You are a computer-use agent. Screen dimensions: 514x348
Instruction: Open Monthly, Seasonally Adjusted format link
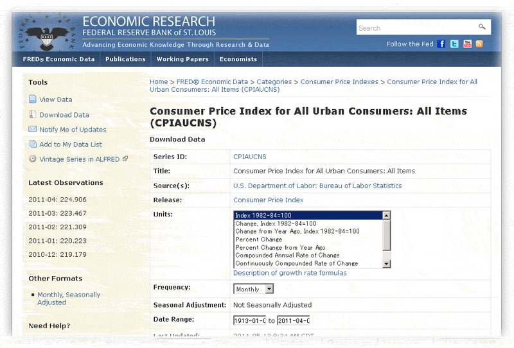pyautogui.click(x=69, y=299)
